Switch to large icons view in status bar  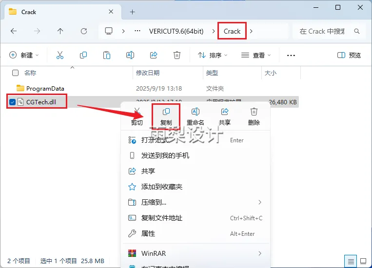click(363, 261)
